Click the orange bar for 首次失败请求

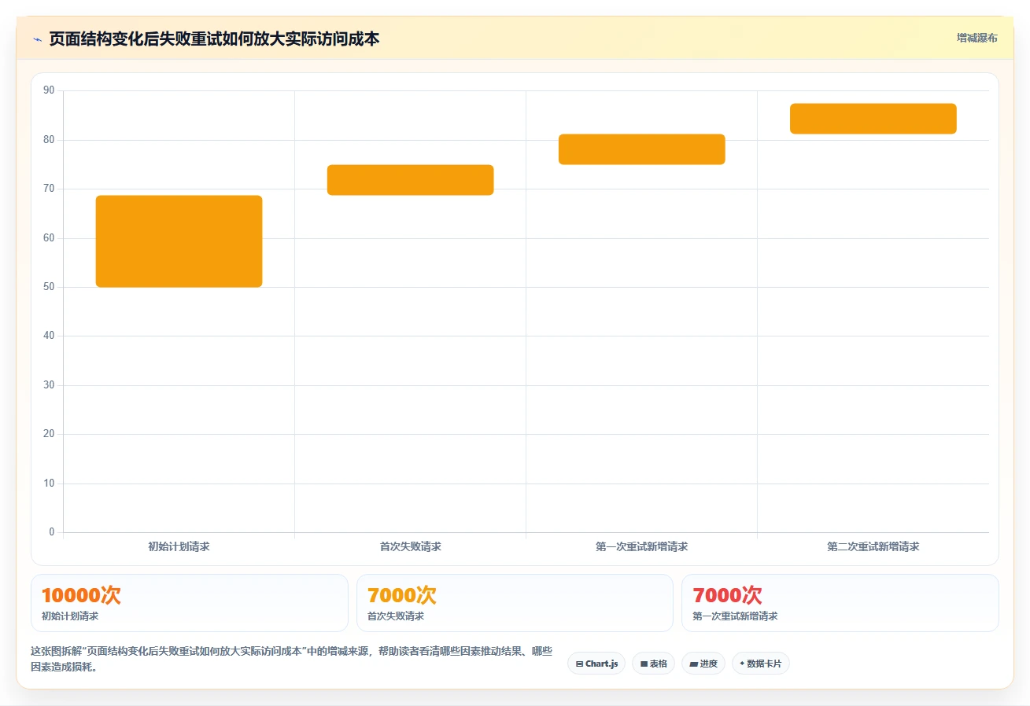tap(410, 180)
